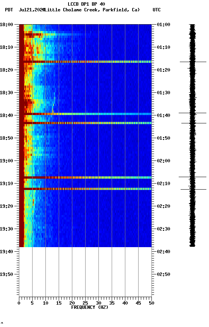Click the '20' frequency axis tick label

pyautogui.click(x=72, y=304)
